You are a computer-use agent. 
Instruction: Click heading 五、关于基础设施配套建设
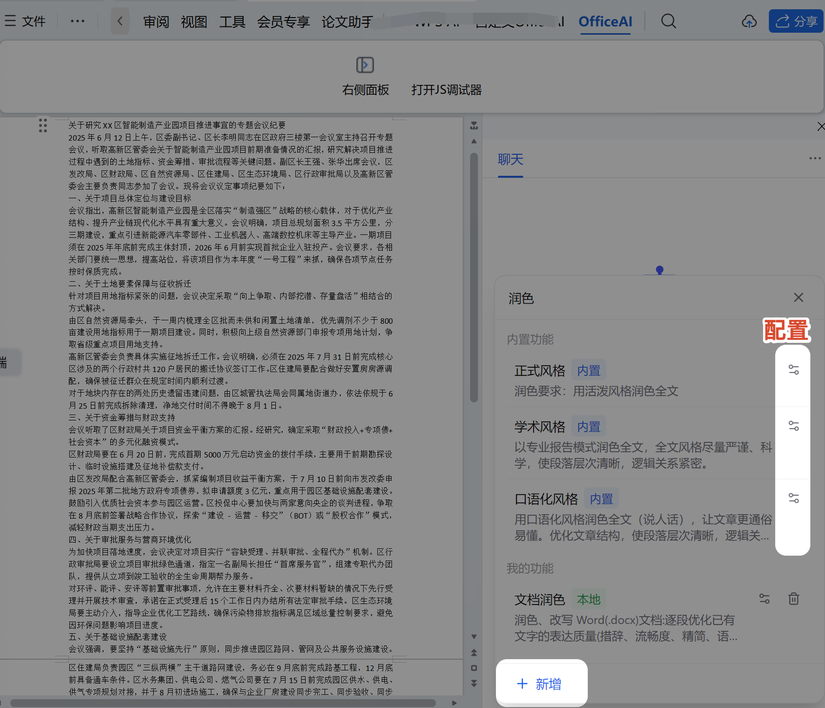pos(118,637)
